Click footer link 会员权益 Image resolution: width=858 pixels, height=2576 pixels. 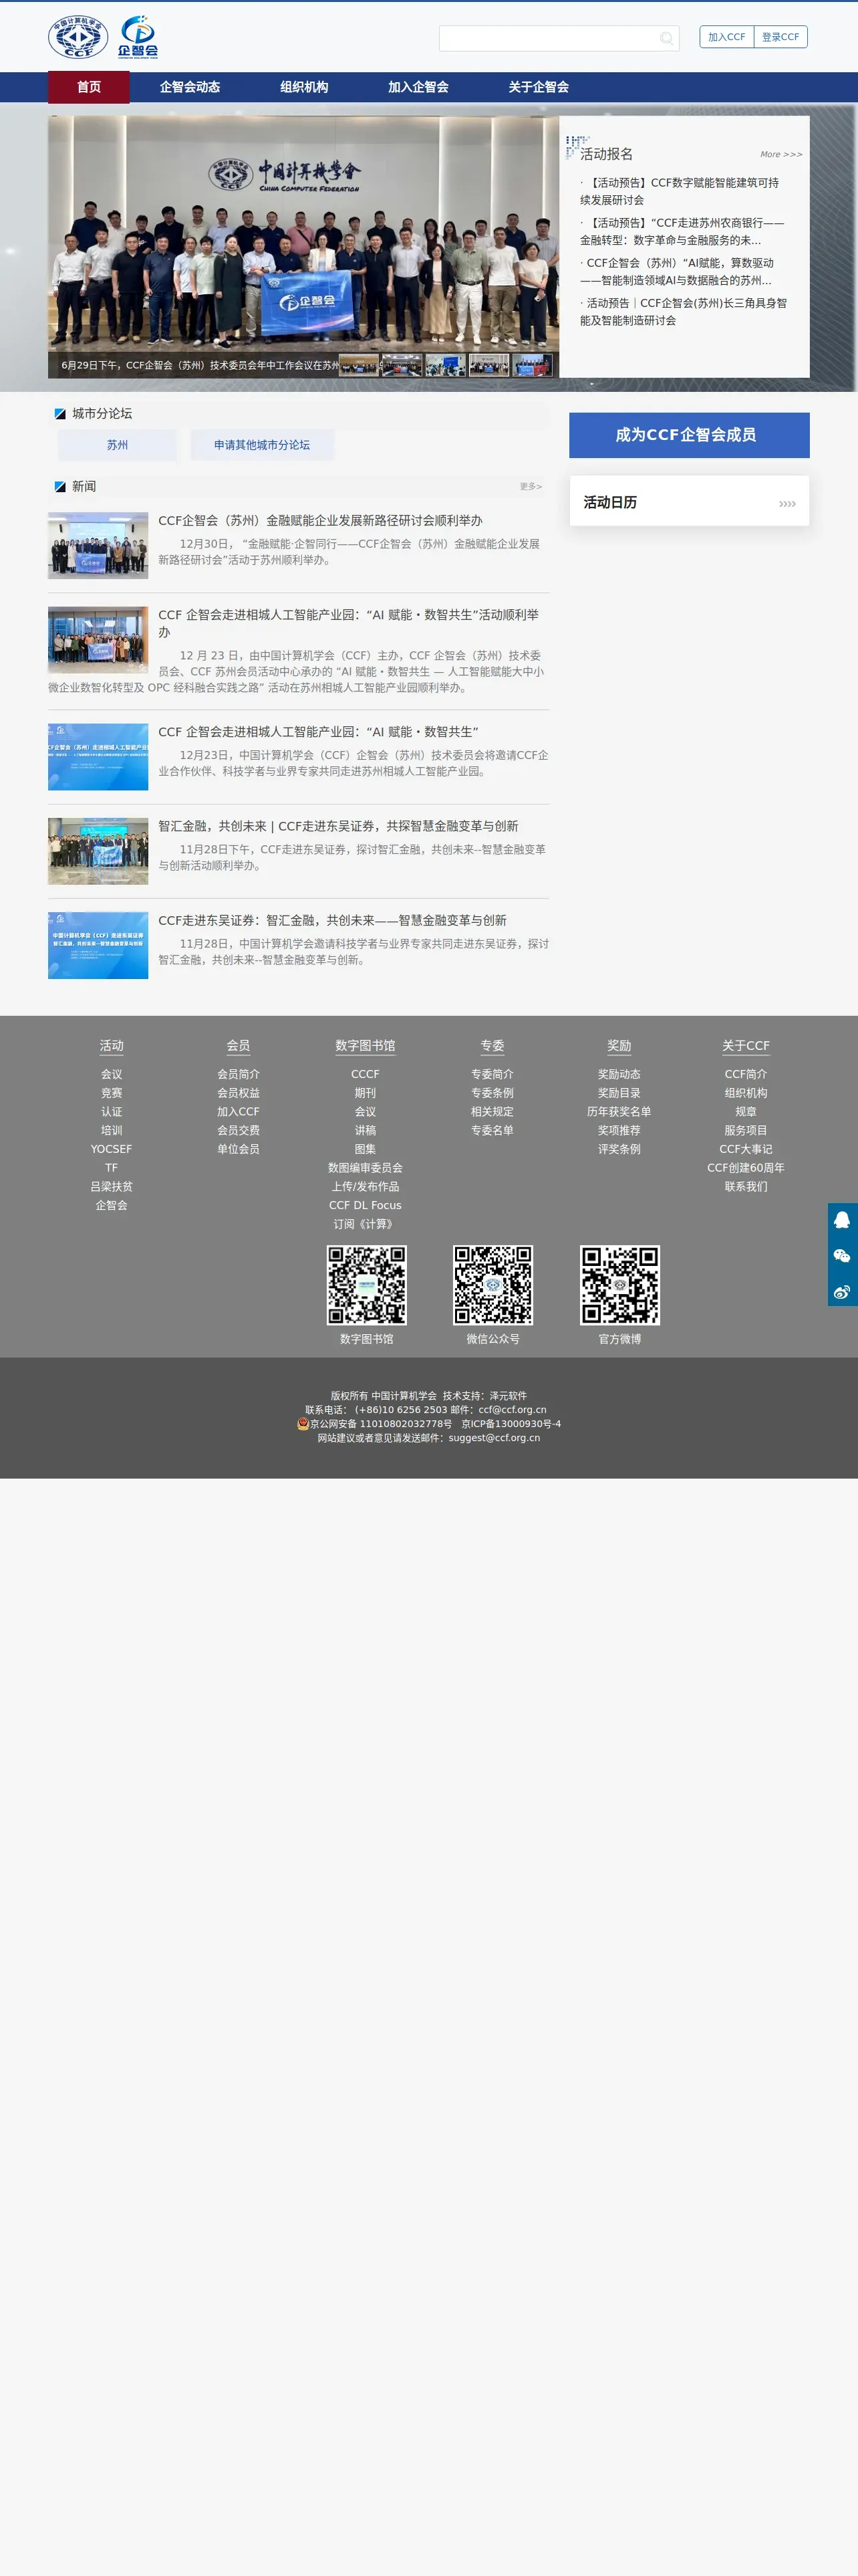click(239, 1093)
